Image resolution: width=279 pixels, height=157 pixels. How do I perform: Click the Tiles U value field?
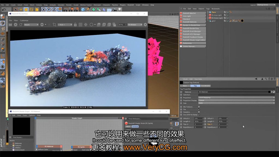click(x=199, y=124)
